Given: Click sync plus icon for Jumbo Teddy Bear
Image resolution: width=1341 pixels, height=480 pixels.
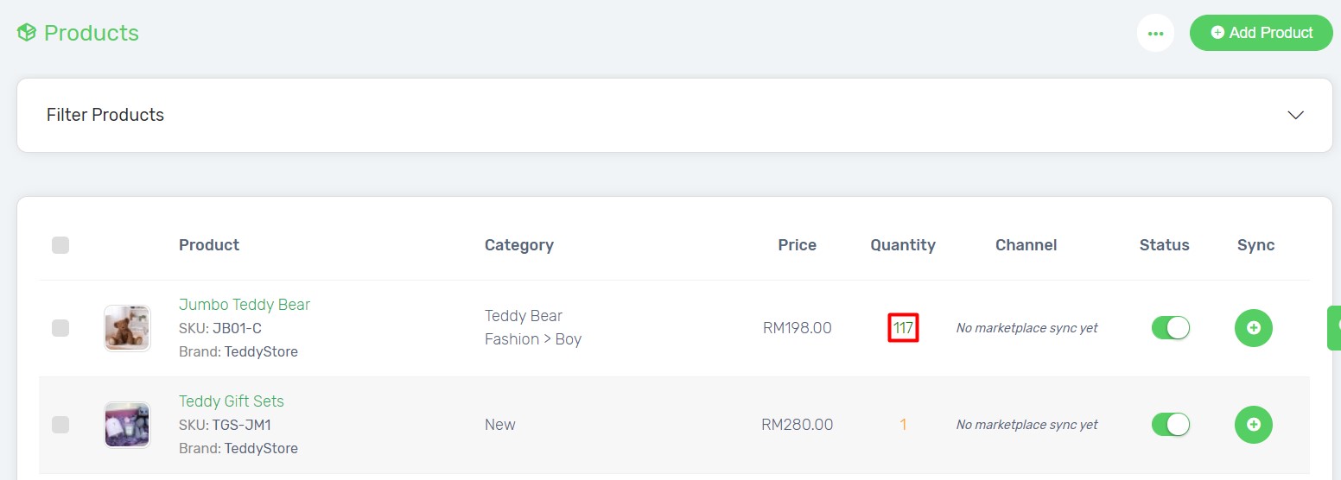Looking at the screenshot, I should (x=1254, y=328).
